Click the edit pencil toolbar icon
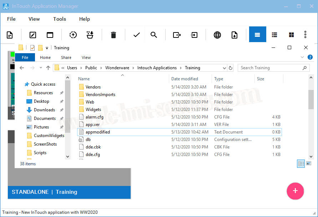The image size is (318, 217). [x=33, y=35]
